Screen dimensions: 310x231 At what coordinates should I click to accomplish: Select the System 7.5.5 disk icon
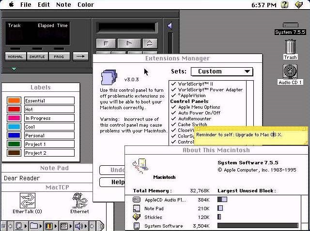point(290,25)
